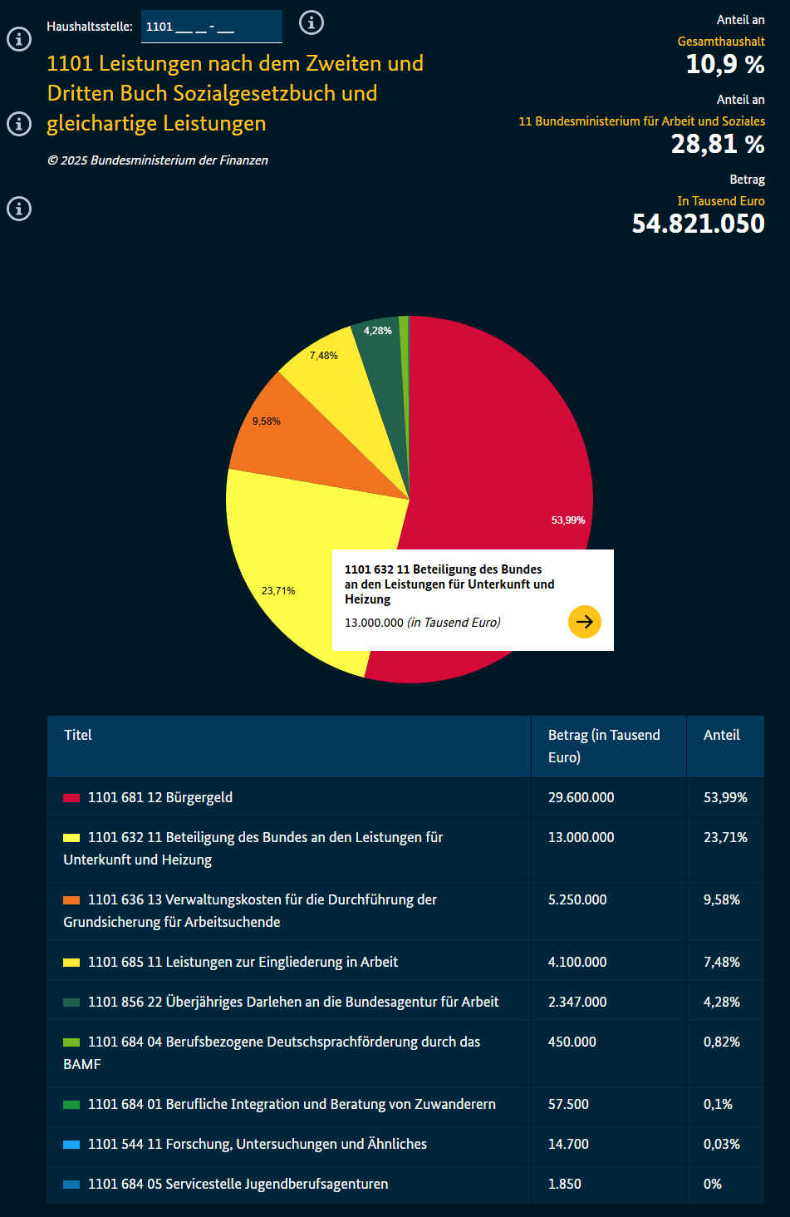The height and width of the screenshot is (1217, 790).
Task: Open Leistungen zur Eingliederung in Arbeit entry
Action: coord(243,963)
